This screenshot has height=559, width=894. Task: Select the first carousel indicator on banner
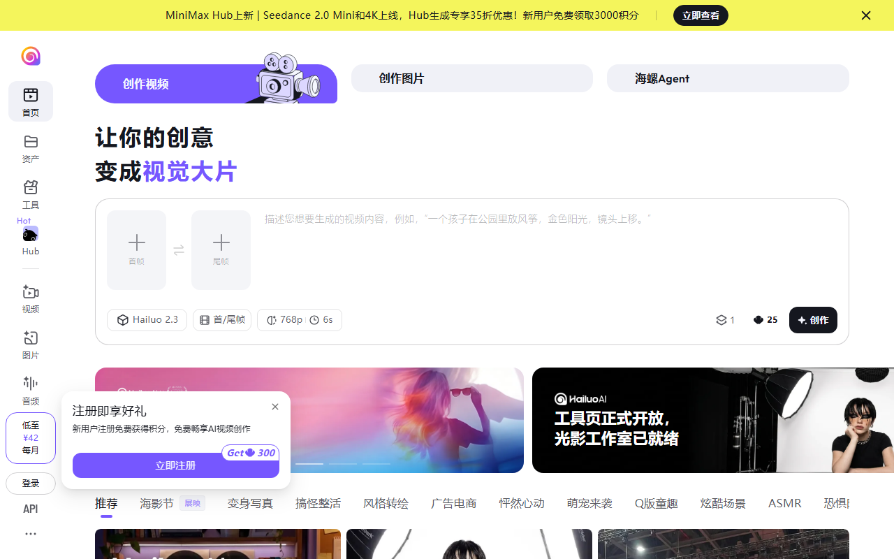tap(309, 464)
